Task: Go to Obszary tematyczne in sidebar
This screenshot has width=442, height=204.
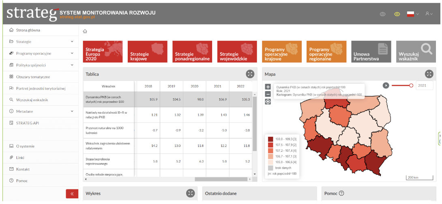Action: point(33,76)
